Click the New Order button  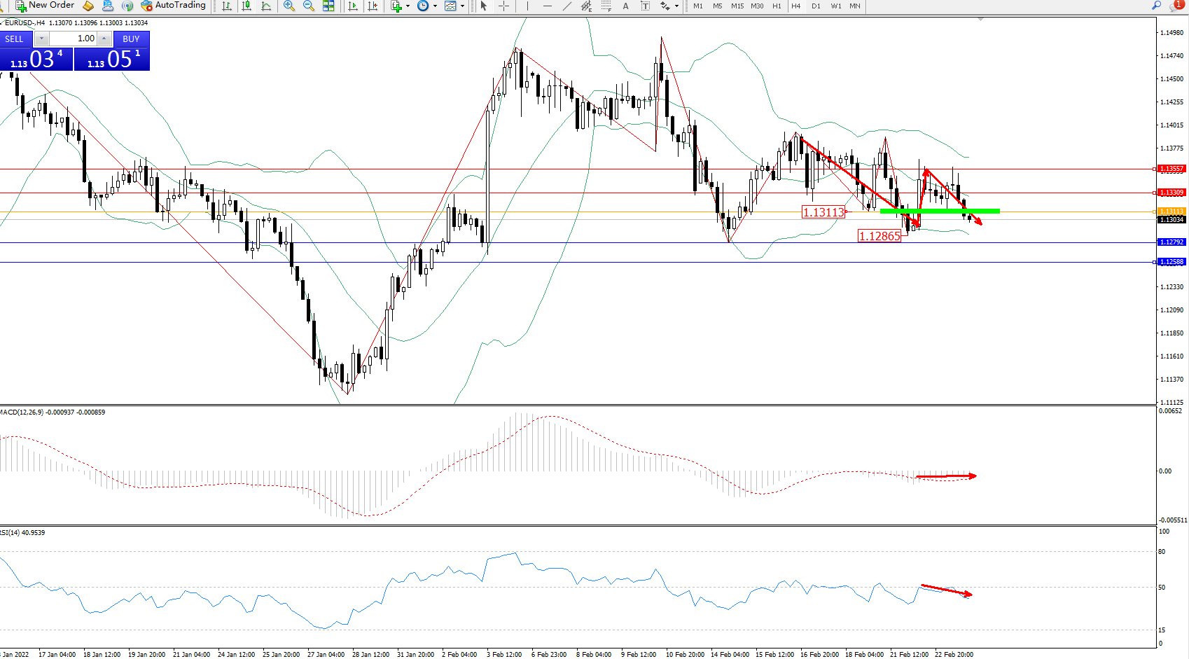pos(45,6)
